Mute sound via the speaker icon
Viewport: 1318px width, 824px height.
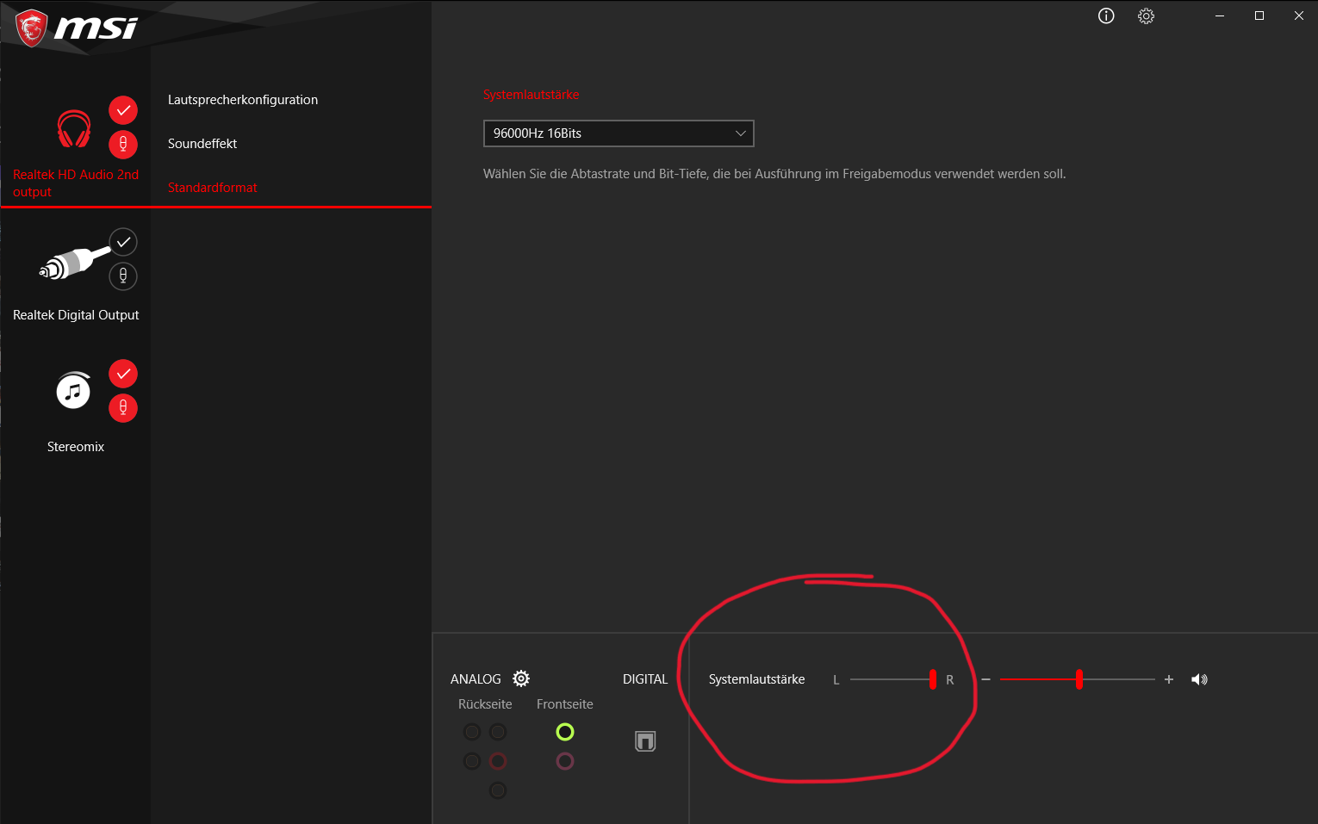pos(1199,679)
